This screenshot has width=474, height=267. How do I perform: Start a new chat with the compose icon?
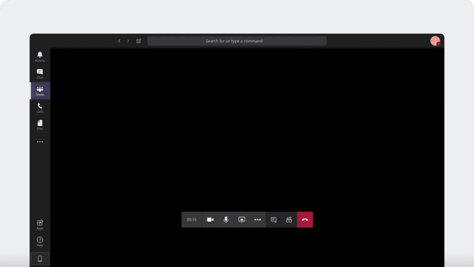coord(138,41)
